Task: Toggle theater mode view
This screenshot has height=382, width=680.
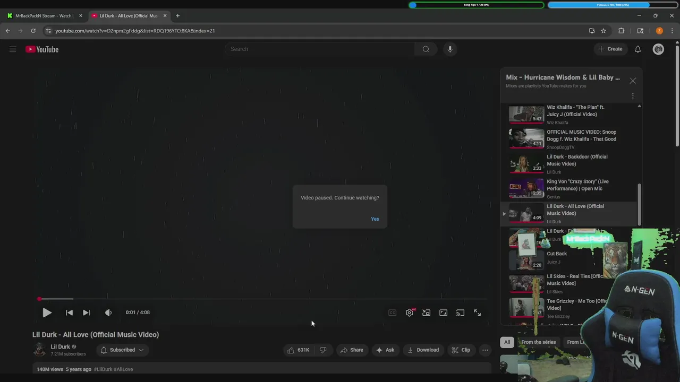Action: click(443, 312)
